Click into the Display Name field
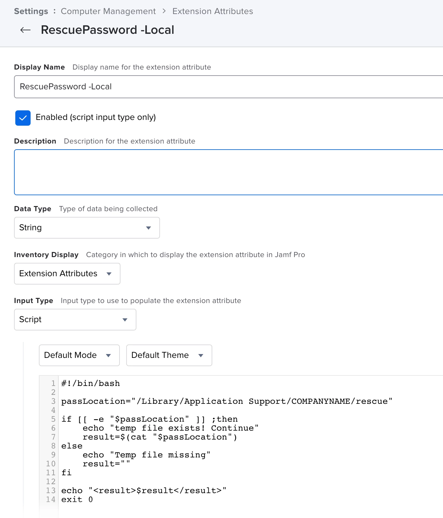Image resolution: width=443 pixels, height=518 pixels. coord(229,87)
